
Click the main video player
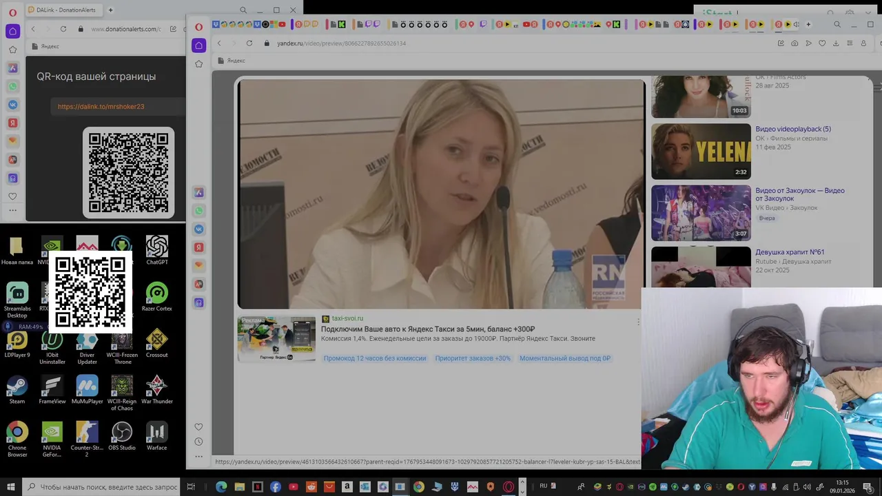pos(441,194)
